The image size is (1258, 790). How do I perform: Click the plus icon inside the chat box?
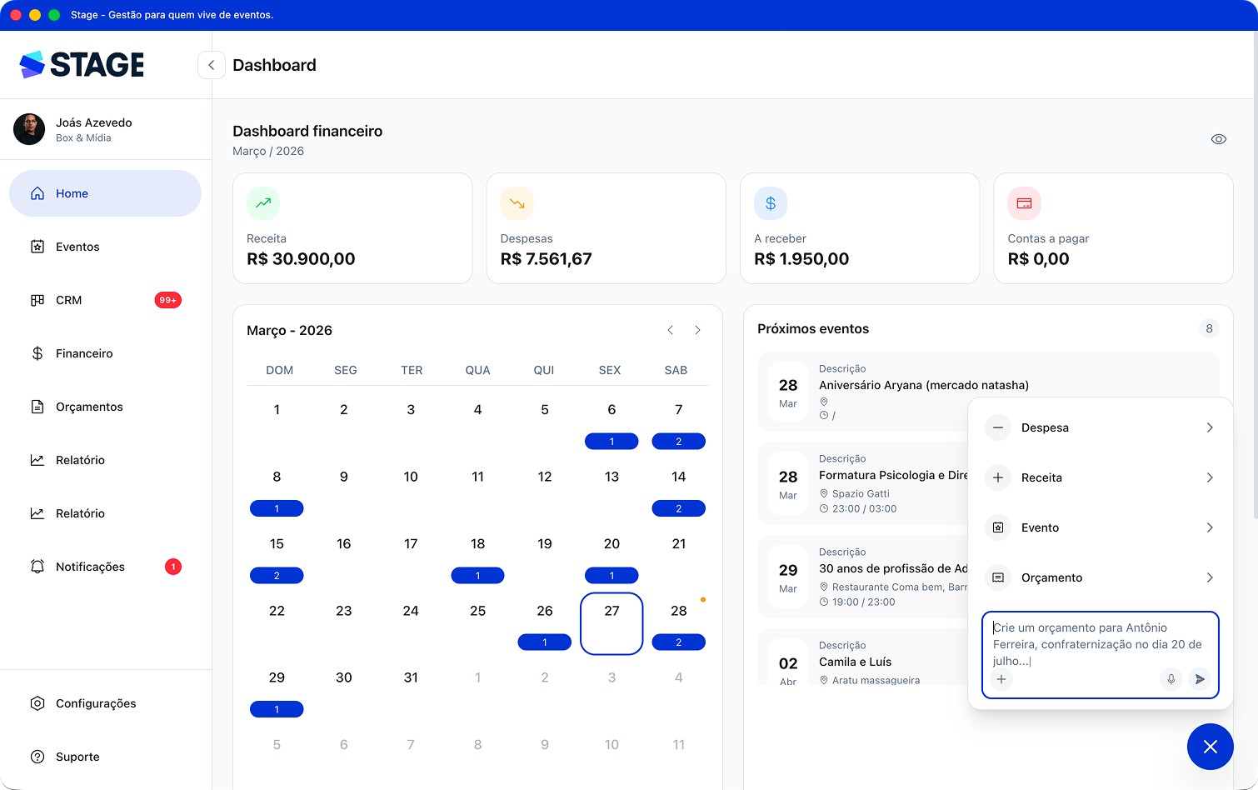(x=1001, y=679)
